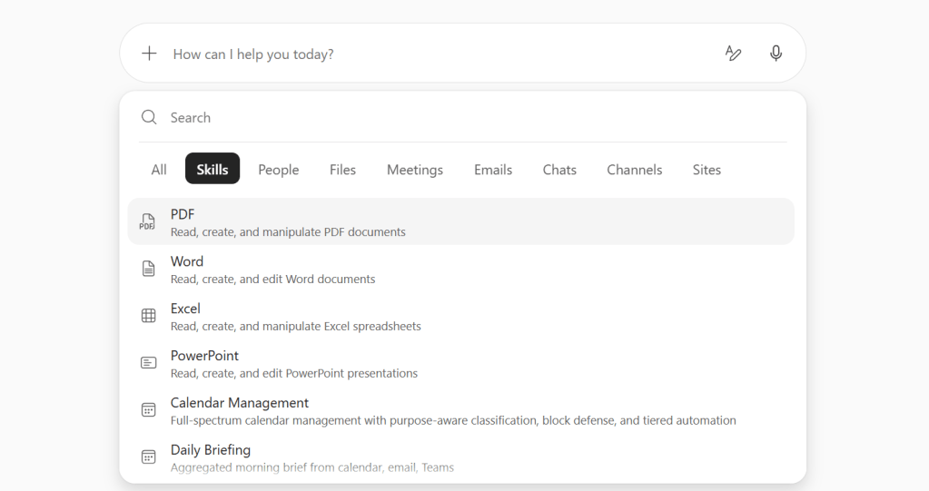Switch to the All tab
The width and height of the screenshot is (929, 491).
tap(159, 170)
